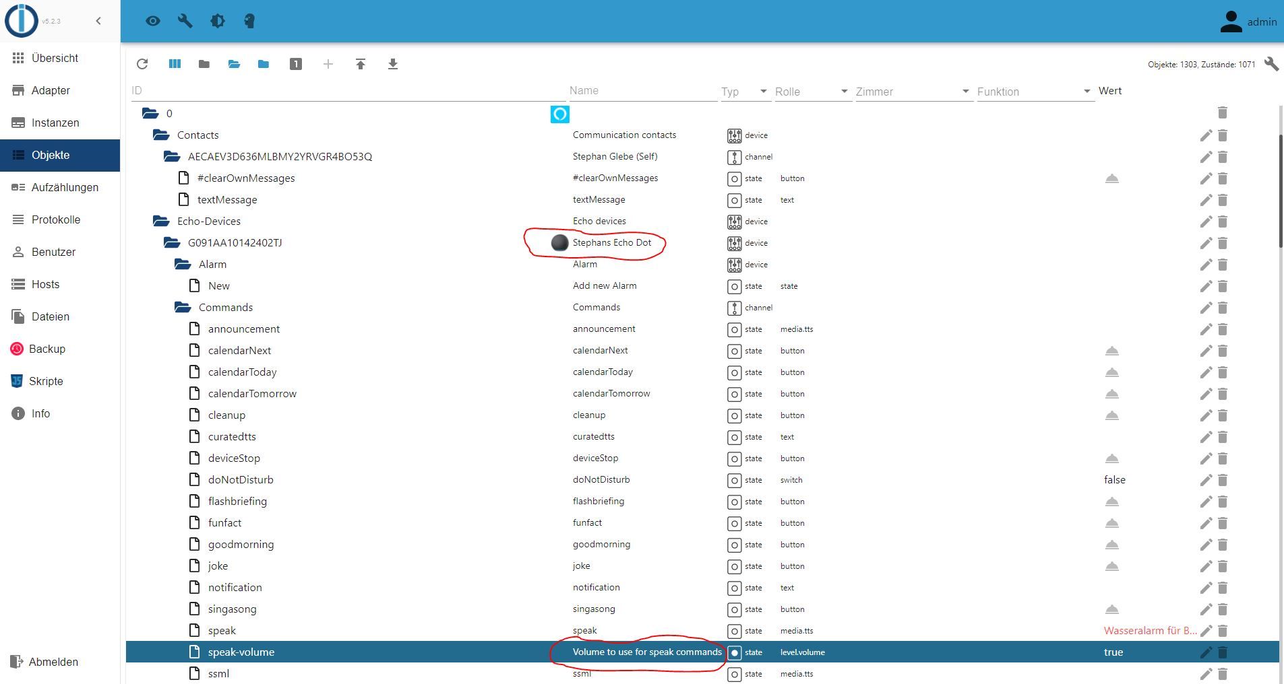The width and height of the screenshot is (1284, 684).
Task: Collapse the sidebar with chevron arrow
Action: click(x=98, y=21)
